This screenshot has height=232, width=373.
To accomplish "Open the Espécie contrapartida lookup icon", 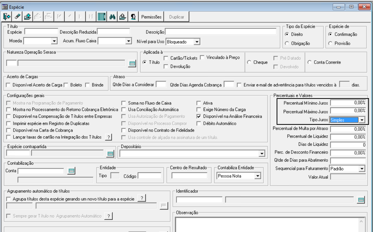I will coord(110,154).
